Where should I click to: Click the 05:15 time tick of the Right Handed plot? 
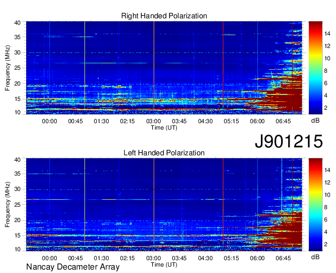pos(231,121)
